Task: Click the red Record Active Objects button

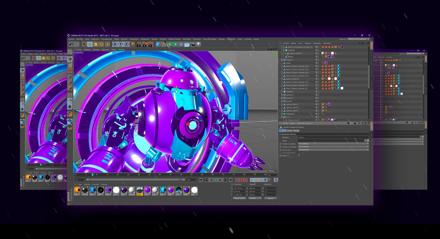Action: (x=237, y=180)
